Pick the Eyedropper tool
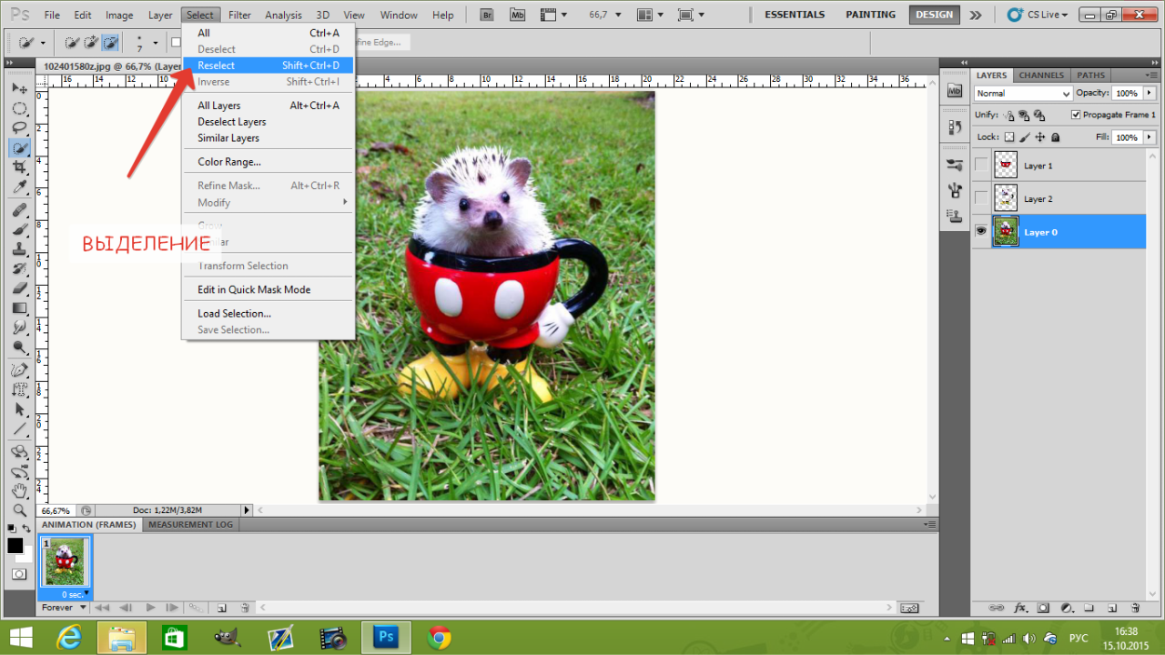 (19, 187)
